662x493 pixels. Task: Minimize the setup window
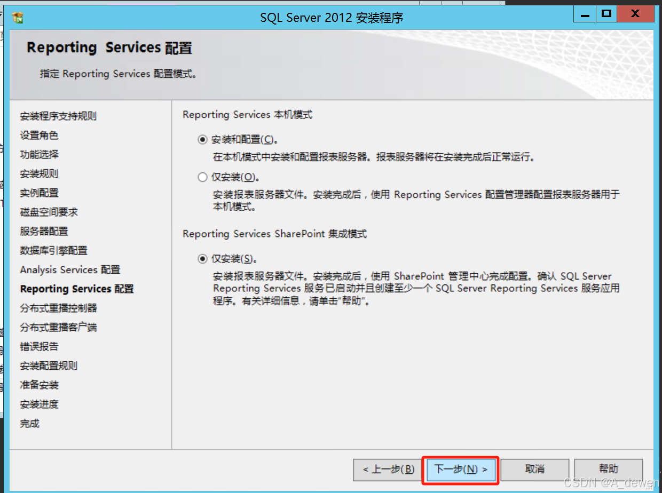click(x=586, y=13)
